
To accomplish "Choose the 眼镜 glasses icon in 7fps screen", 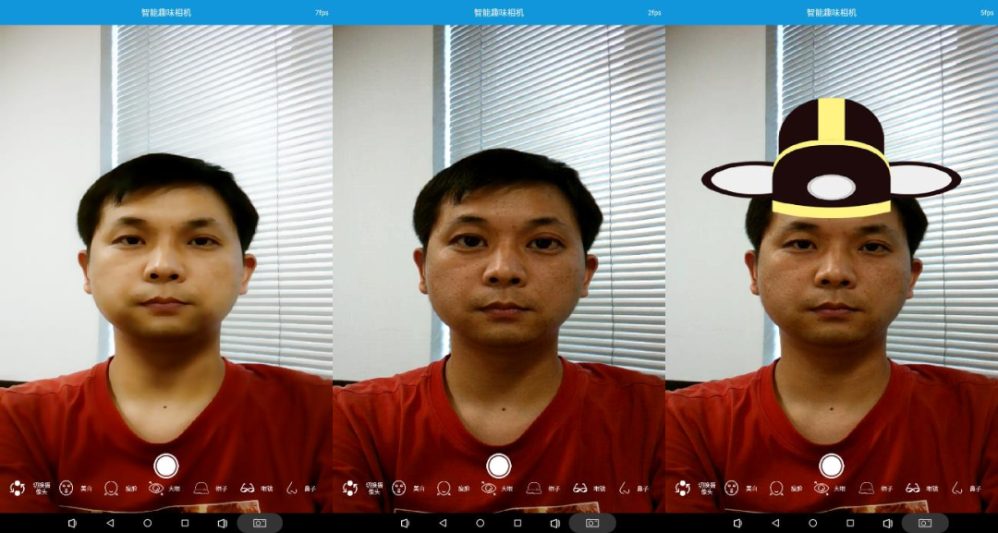I will coord(248,488).
